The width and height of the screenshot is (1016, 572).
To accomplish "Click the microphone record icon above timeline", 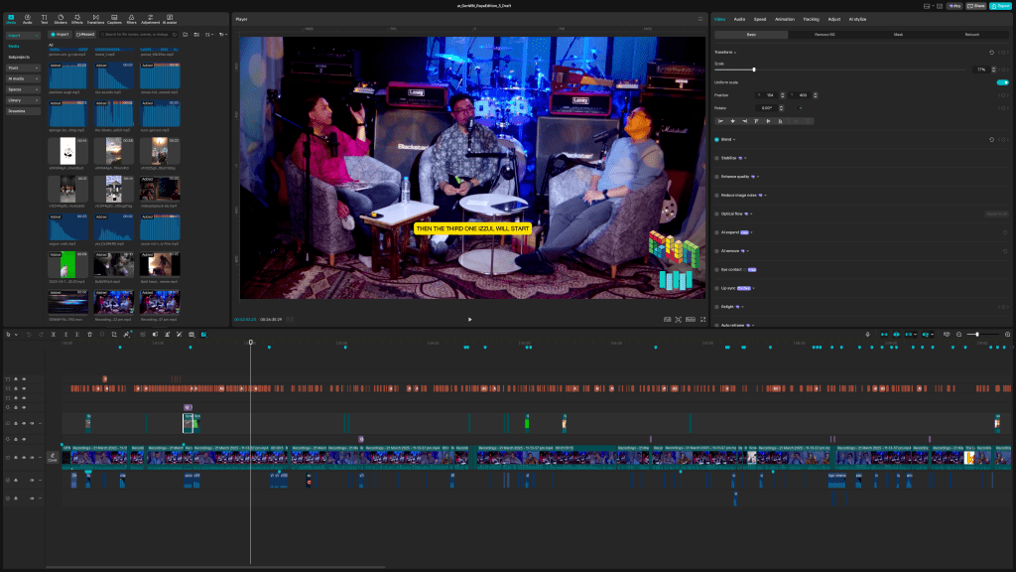I will pyautogui.click(x=868, y=335).
